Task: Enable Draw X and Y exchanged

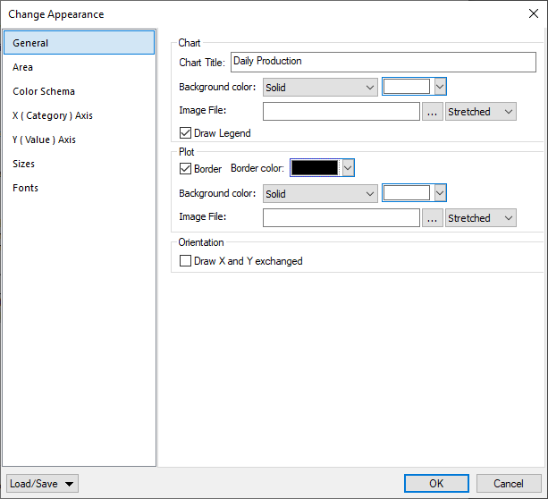Action: pyautogui.click(x=186, y=261)
